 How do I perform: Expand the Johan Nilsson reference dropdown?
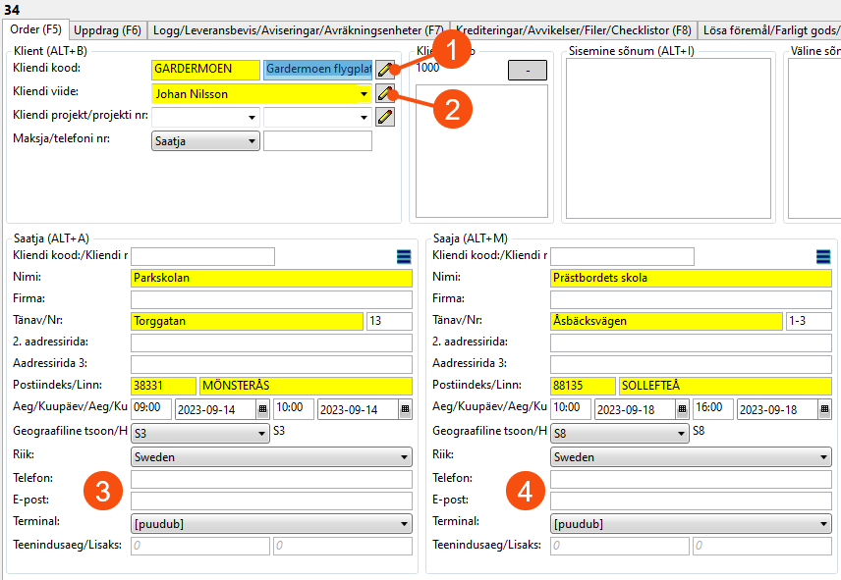tap(364, 94)
